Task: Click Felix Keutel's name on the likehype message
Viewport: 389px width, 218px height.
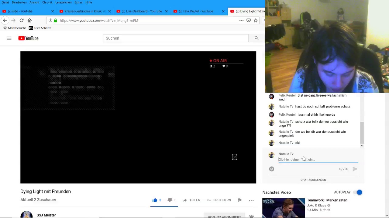Action: click(287, 114)
